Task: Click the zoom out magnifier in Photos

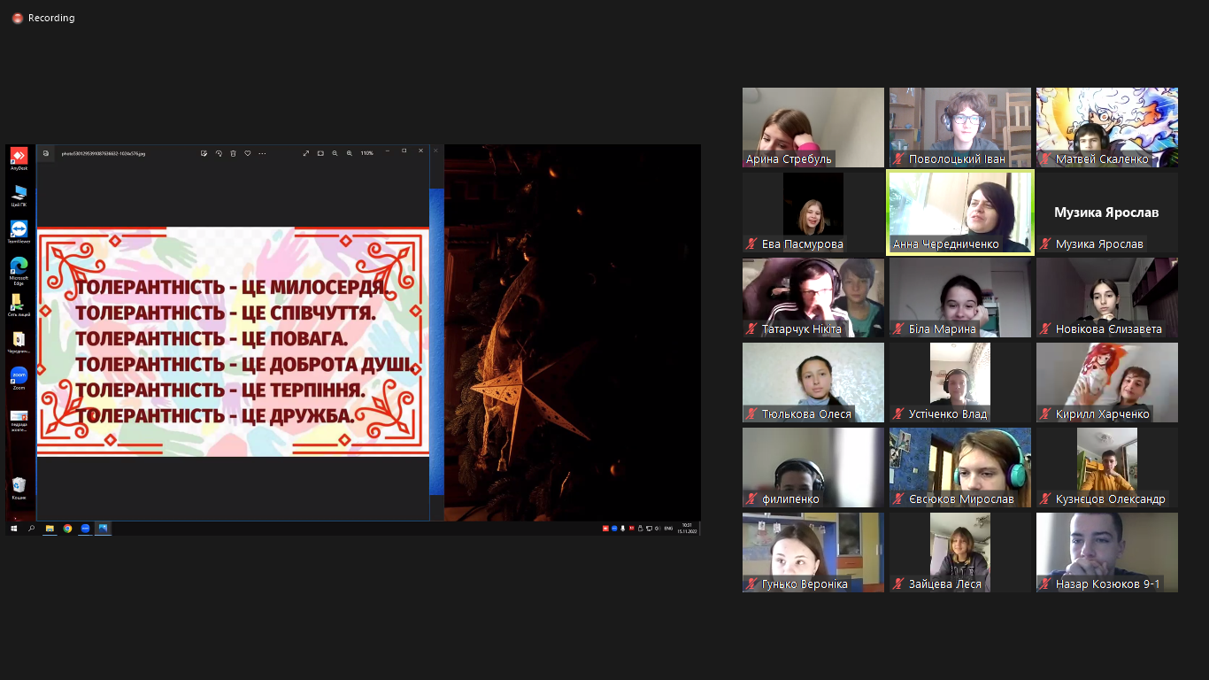Action: (335, 153)
